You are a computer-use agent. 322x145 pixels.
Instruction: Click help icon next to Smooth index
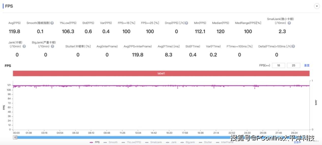pyautogui.click(x=52, y=23)
